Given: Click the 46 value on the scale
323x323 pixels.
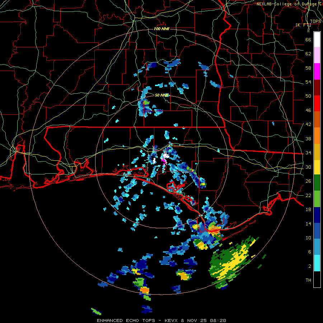Looking at the screenshot, I should tap(308, 111).
